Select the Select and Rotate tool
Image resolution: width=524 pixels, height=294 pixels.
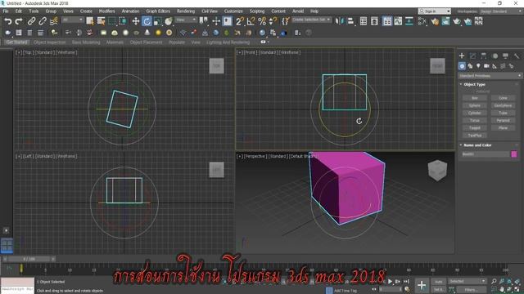click(x=147, y=21)
